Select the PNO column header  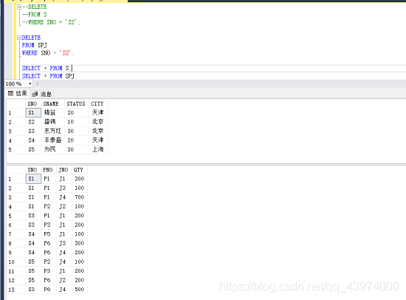point(49,170)
